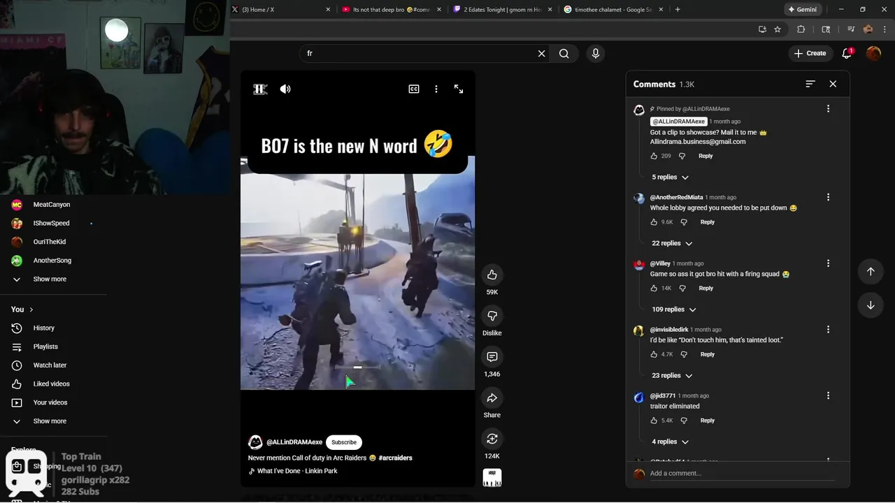Search with your voice microphone

click(x=596, y=54)
